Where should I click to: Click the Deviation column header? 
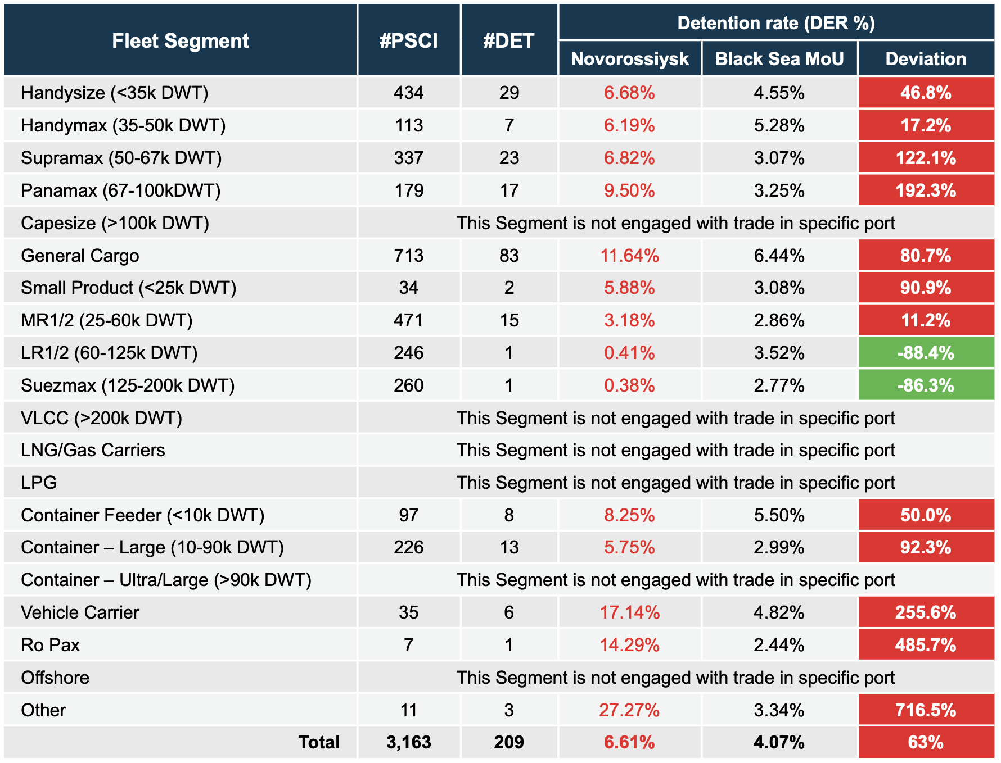coord(925,59)
